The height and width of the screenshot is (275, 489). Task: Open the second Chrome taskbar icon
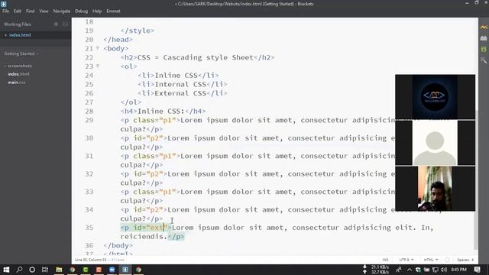tap(138, 270)
